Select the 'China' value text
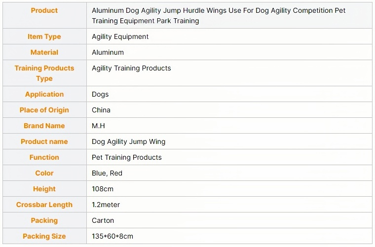The width and height of the screenshot is (375, 247). tap(101, 110)
